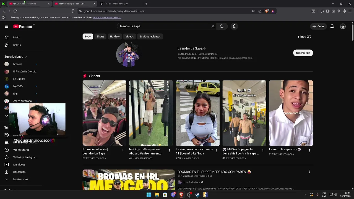Open File Explorer from taskbar
This screenshot has height=199, width=354.
click(x=157, y=195)
